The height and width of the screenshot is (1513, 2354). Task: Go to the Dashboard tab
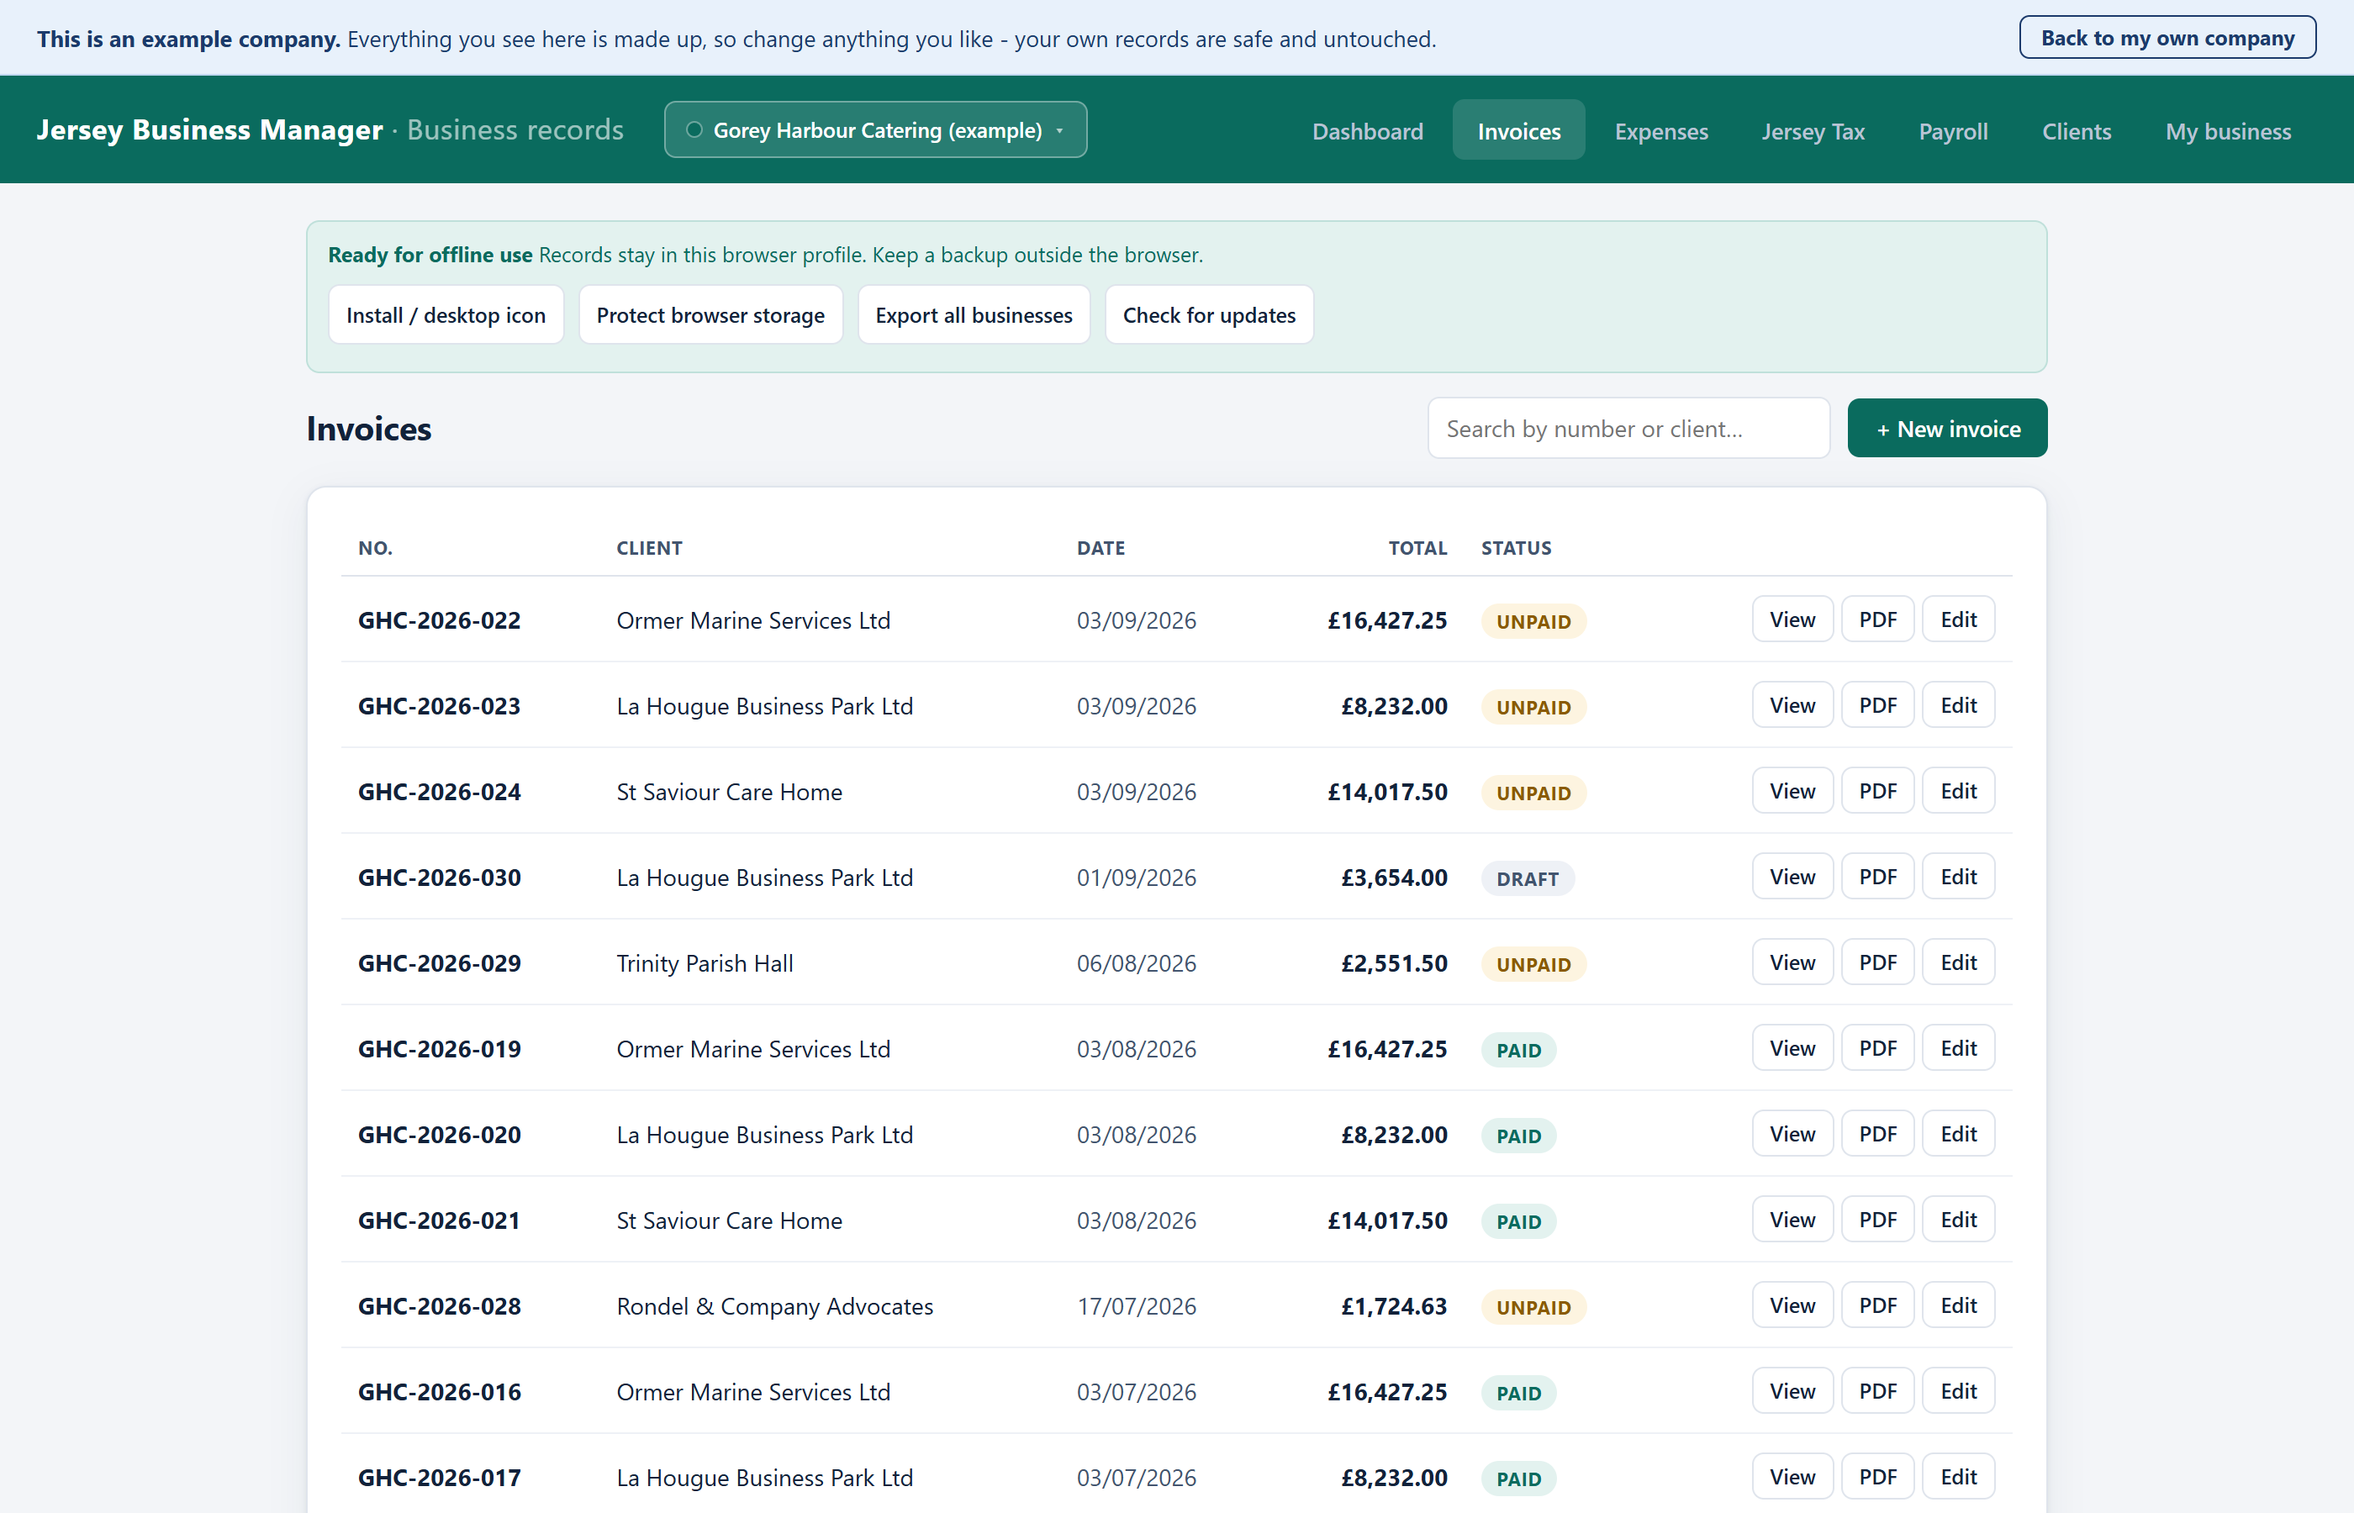tap(1367, 130)
